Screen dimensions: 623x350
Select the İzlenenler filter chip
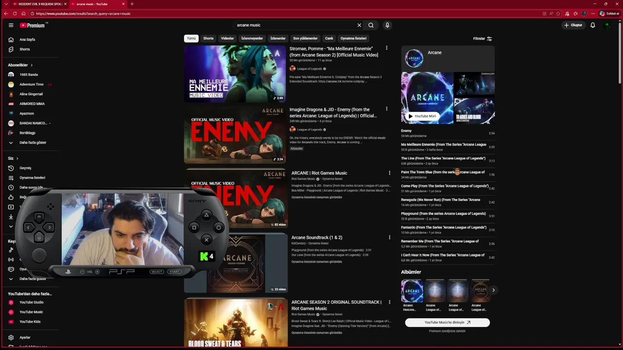coord(278,38)
